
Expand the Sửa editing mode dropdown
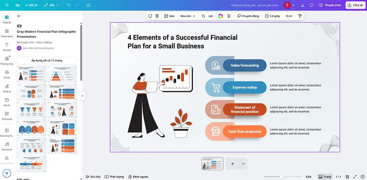pos(51,5)
